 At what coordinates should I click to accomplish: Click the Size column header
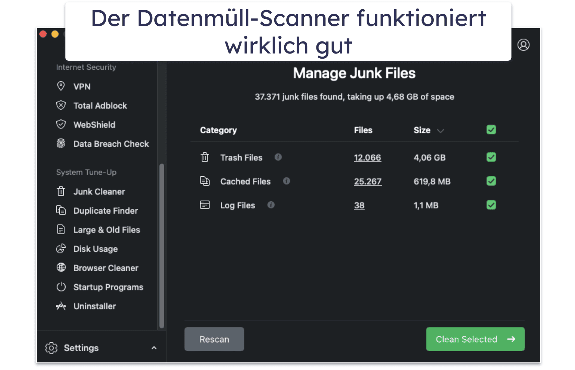422,130
